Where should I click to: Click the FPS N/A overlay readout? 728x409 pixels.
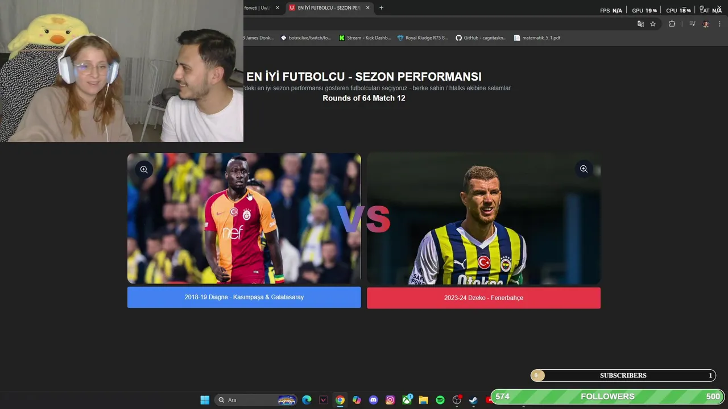pos(611,10)
